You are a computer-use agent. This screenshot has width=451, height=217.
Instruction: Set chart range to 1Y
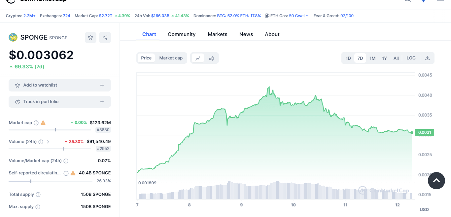coord(384,58)
